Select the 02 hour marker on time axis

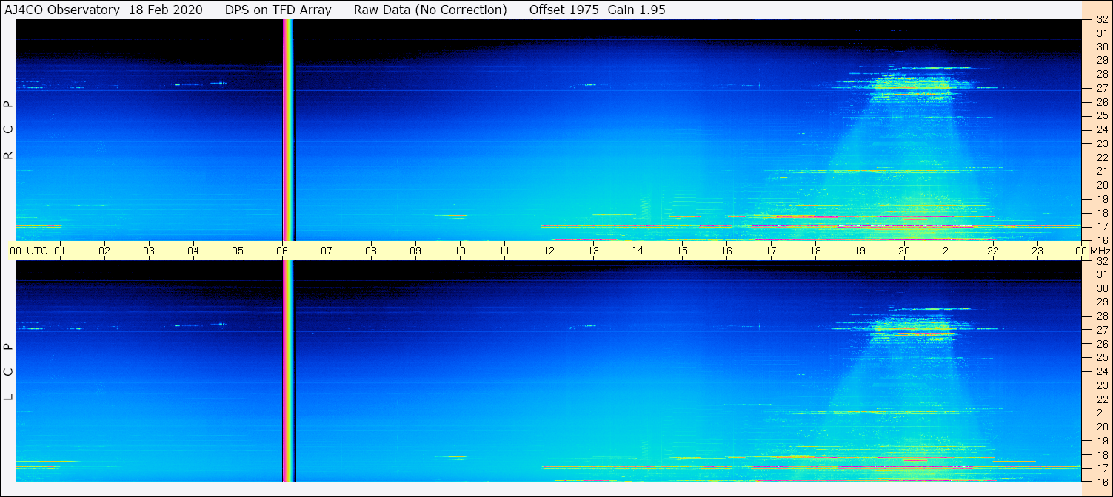coord(104,251)
